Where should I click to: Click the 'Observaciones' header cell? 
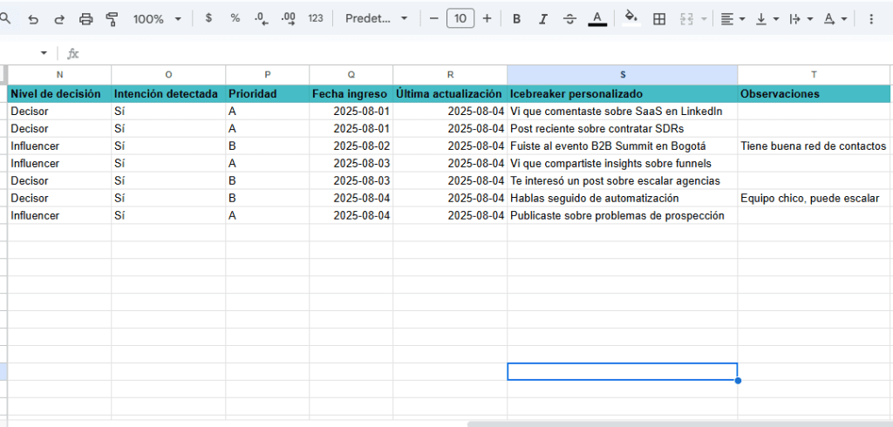click(x=814, y=94)
